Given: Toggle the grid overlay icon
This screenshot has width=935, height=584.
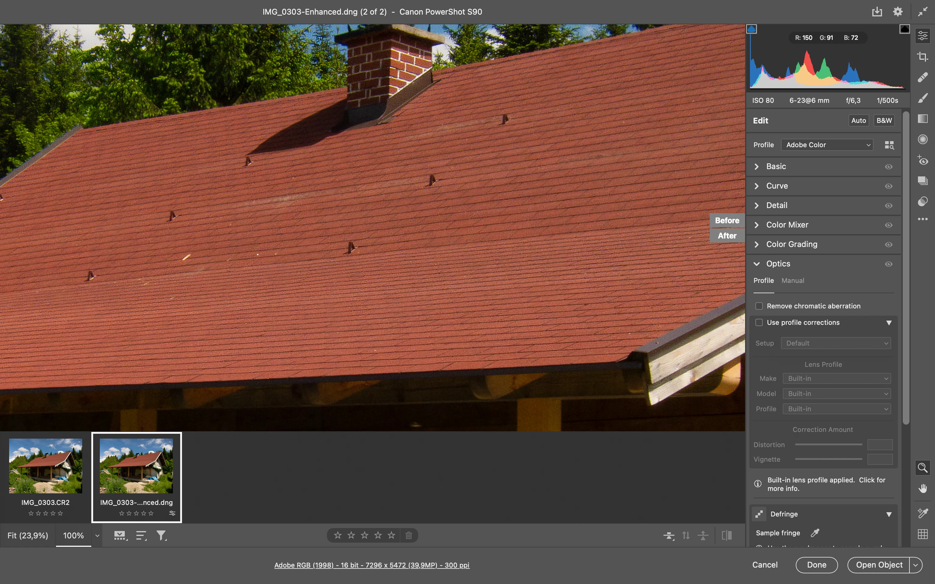Looking at the screenshot, I should click(923, 534).
